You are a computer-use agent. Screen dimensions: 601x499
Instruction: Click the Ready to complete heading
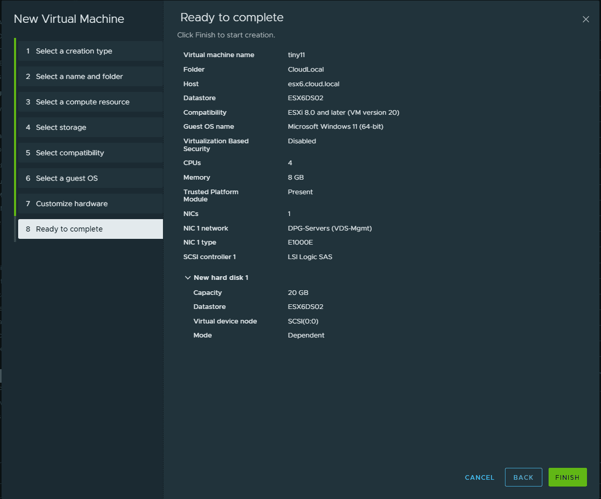pos(231,18)
